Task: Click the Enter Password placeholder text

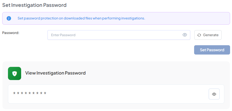Action: coord(63,35)
